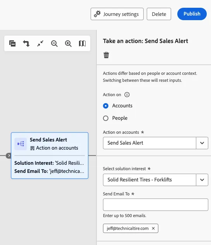Viewport: 211px width, 245px height.
Task: Click the 'Take an action: Send Sales Alert' heading
Action: coord(146,41)
